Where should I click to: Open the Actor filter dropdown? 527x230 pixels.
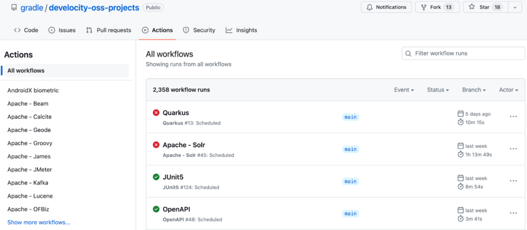(x=508, y=90)
